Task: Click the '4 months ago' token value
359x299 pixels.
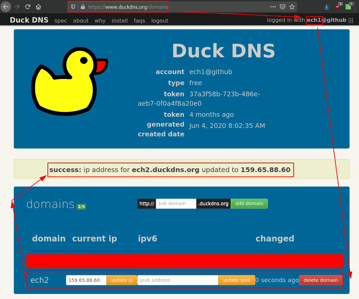Action: [211, 114]
